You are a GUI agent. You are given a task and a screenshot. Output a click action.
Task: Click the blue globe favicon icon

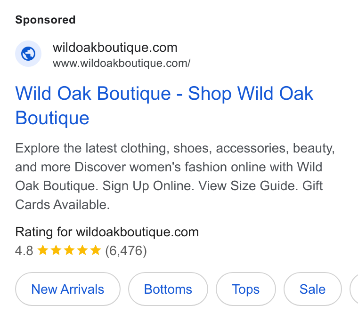28,54
